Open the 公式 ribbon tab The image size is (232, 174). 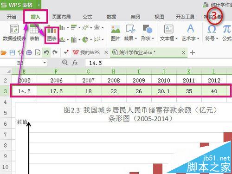87,17
